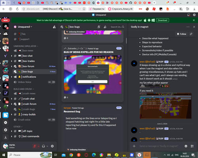Collapse the OTHER category

pyautogui.click(x=18, y=127)
